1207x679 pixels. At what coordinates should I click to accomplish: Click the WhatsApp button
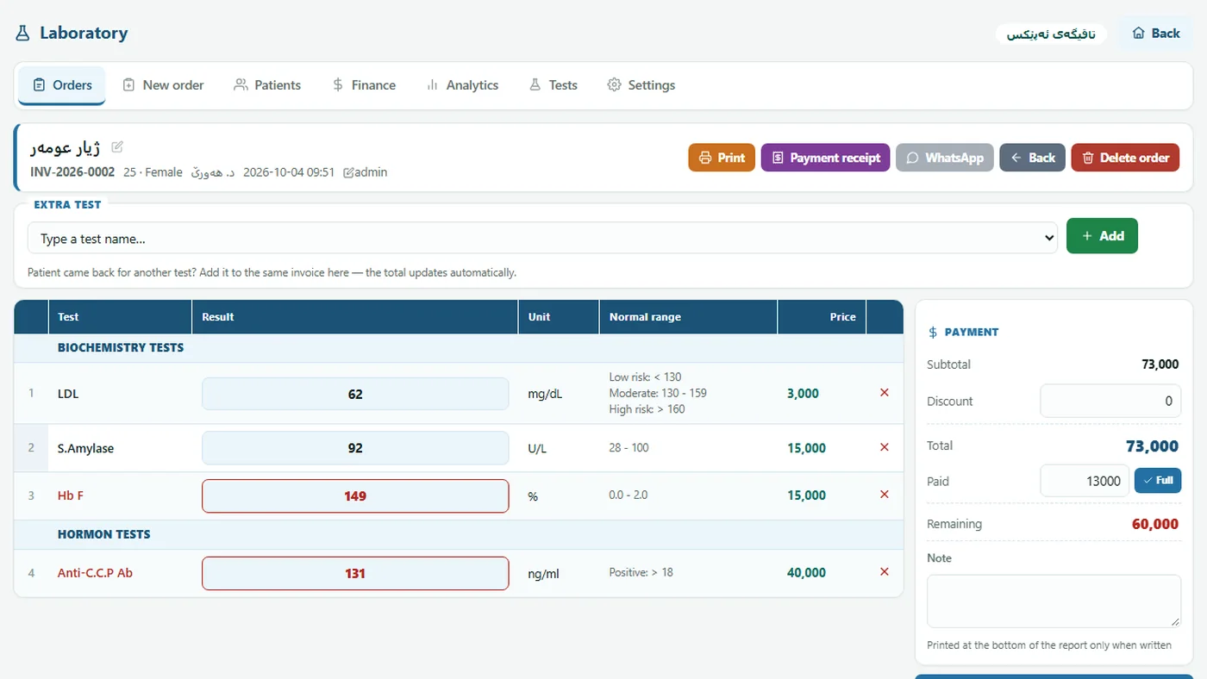(945, 158)
